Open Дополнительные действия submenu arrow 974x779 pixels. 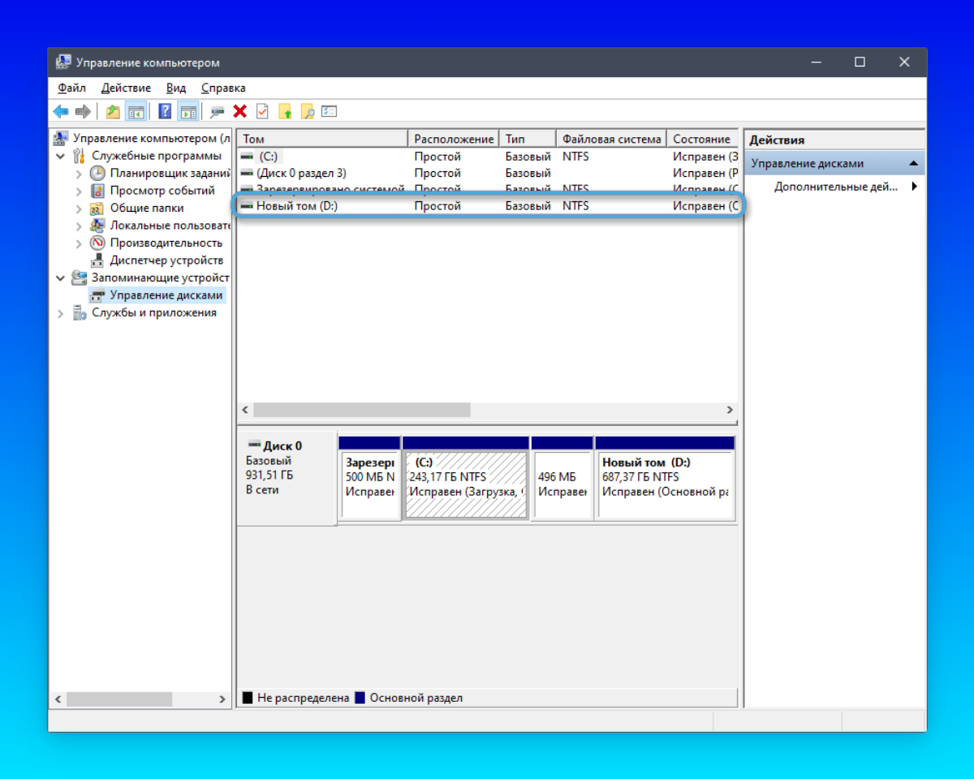(x=915, y=187)
